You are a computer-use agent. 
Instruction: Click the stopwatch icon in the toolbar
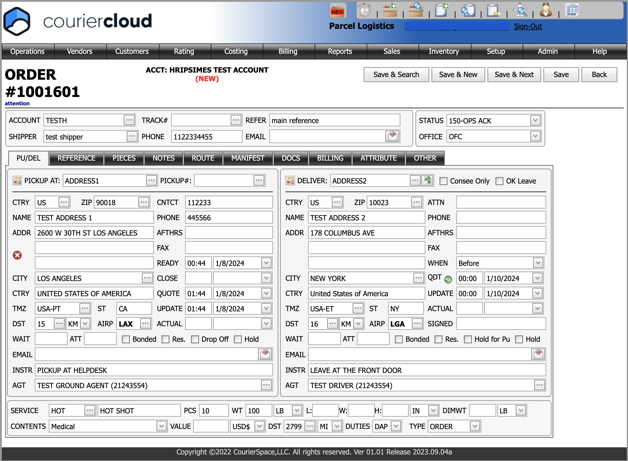click(364, 10)
